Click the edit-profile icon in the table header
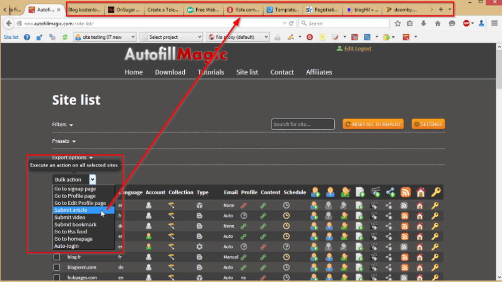 click(x=345, y=192)
